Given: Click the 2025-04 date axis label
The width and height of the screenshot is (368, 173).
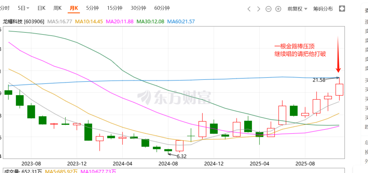Looking at the screenshot, I should coord(260,164).
